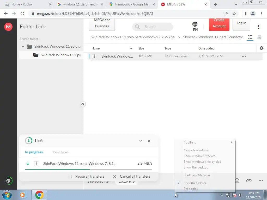Click the MEGA logo in the sidebar
The image size is (267, 200).
click(x=8, y=27)
